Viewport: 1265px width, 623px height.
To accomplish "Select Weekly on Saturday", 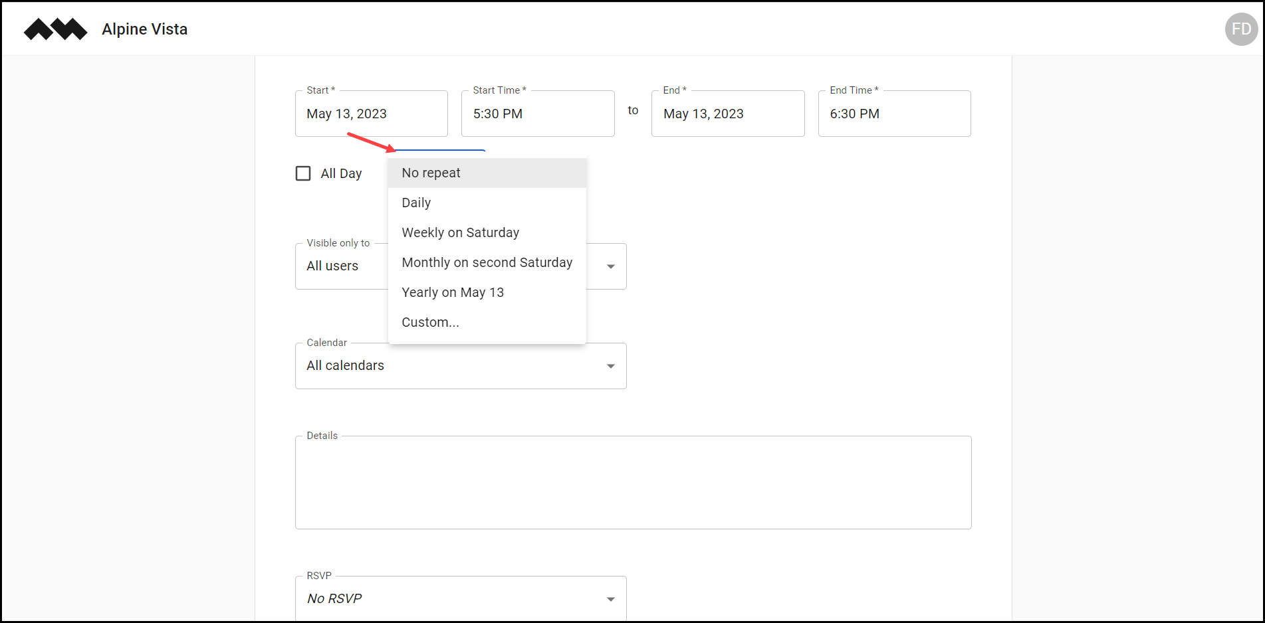I will click(x=487, y=232).
